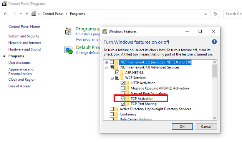The image size is (242, 142).
Task: Open Network and Internet category
Action: click(25, 43)
